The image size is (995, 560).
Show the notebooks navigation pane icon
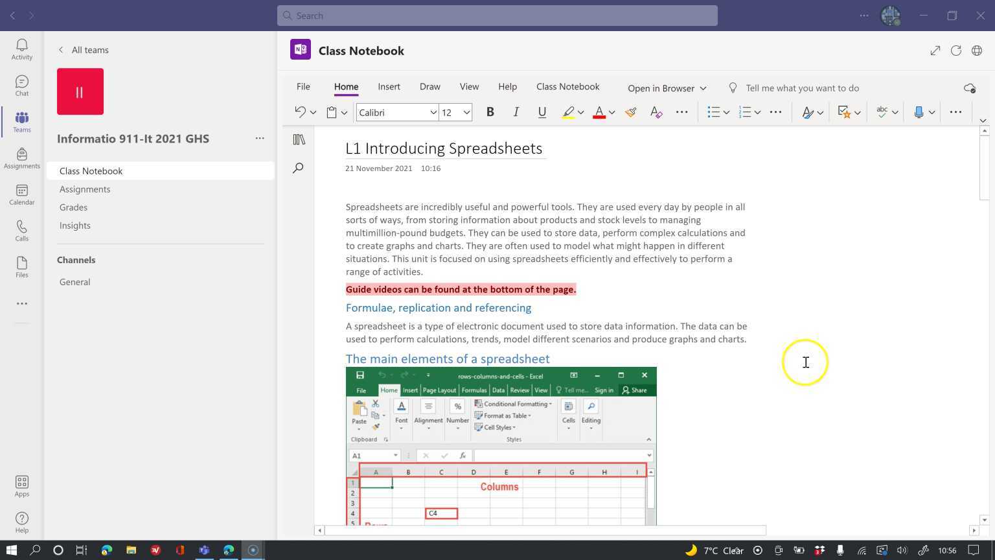298,139
